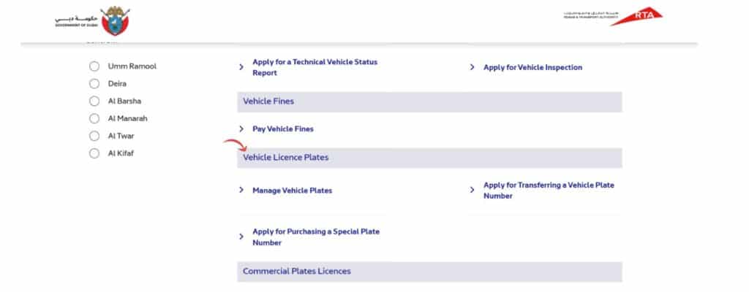749x292 pixels.
Task: Click the Government of Dubai logo
Action: 91,20
